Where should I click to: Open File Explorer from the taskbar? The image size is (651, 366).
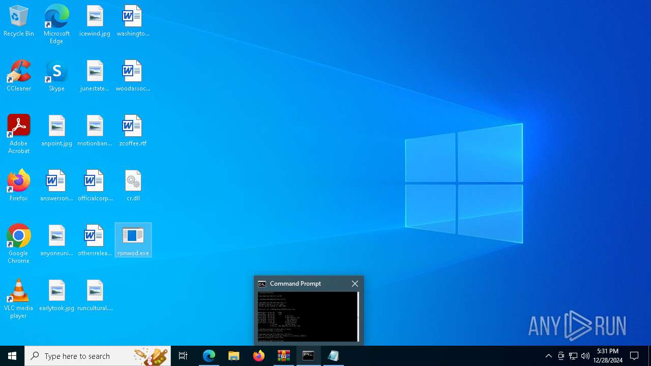point(234,356)
